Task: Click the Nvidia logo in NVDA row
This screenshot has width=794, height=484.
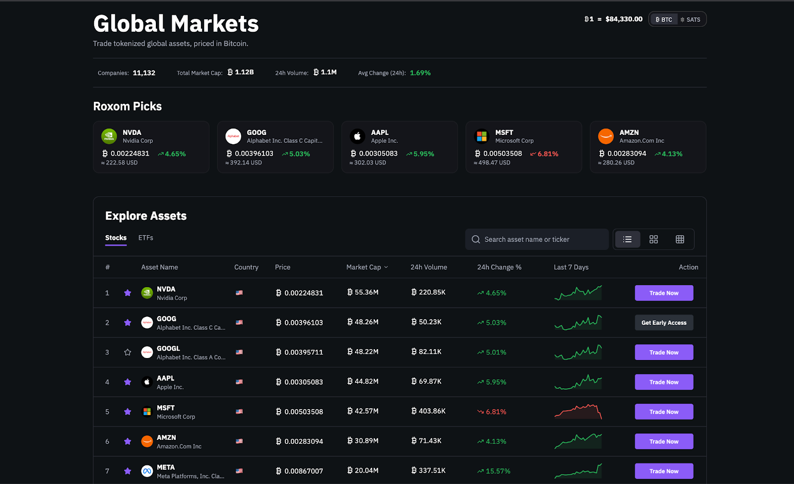Action: tap(147, 293)
